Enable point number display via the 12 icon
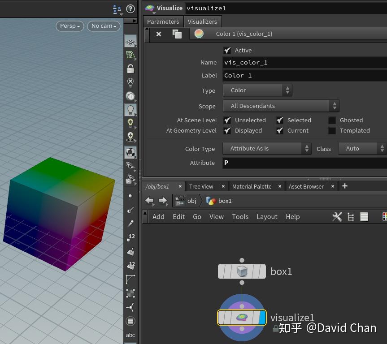Image resolution: width=387 pixels, height=344 pixels. pyautogui.click(x=130, y=236)
